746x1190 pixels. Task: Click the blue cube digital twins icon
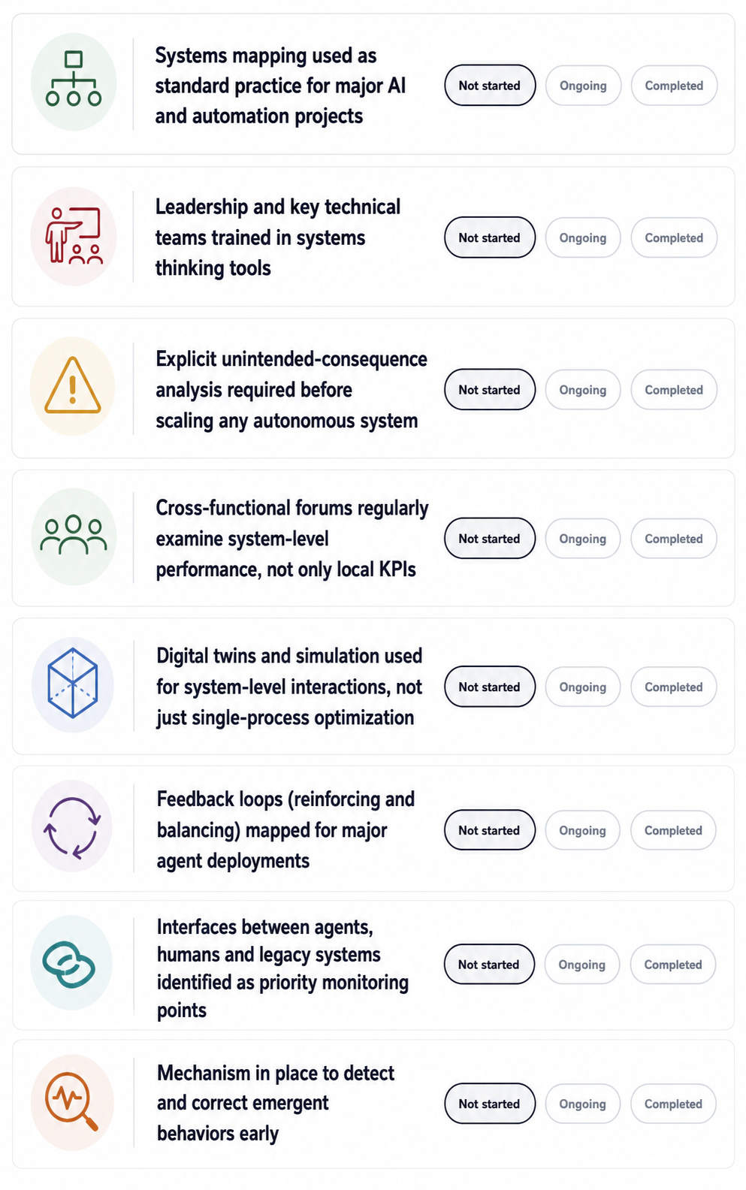point(73,684)
